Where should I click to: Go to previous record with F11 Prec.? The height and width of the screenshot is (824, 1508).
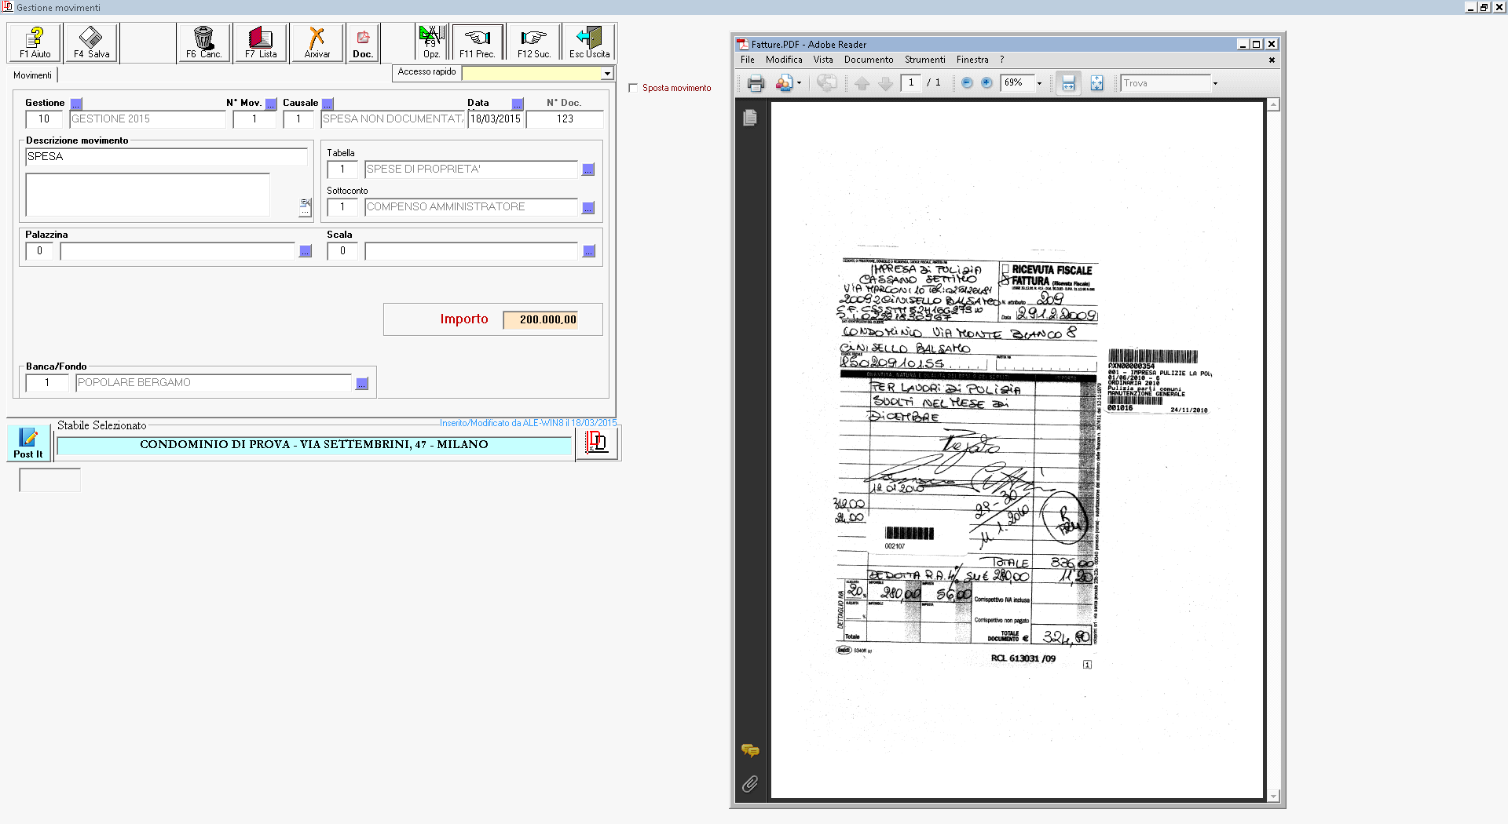click(x=477, y=42)
